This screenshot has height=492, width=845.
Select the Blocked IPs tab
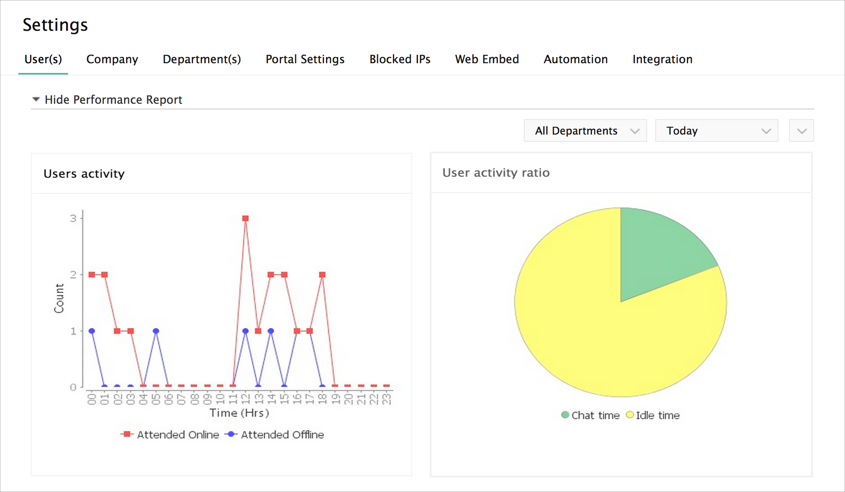(399, 59)
